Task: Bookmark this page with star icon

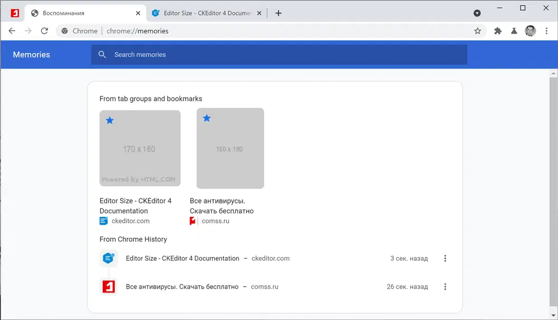Action: click(x=478, y=31)
